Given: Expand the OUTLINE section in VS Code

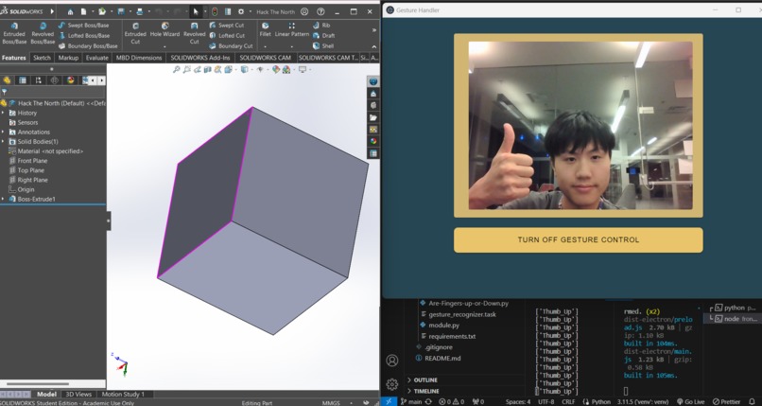Looking at the screenshot, I should coord(423,380).
